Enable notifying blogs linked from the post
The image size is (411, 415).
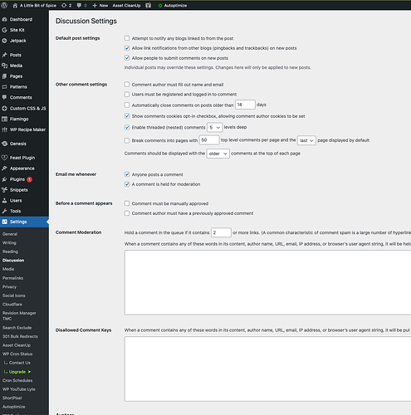127,38
